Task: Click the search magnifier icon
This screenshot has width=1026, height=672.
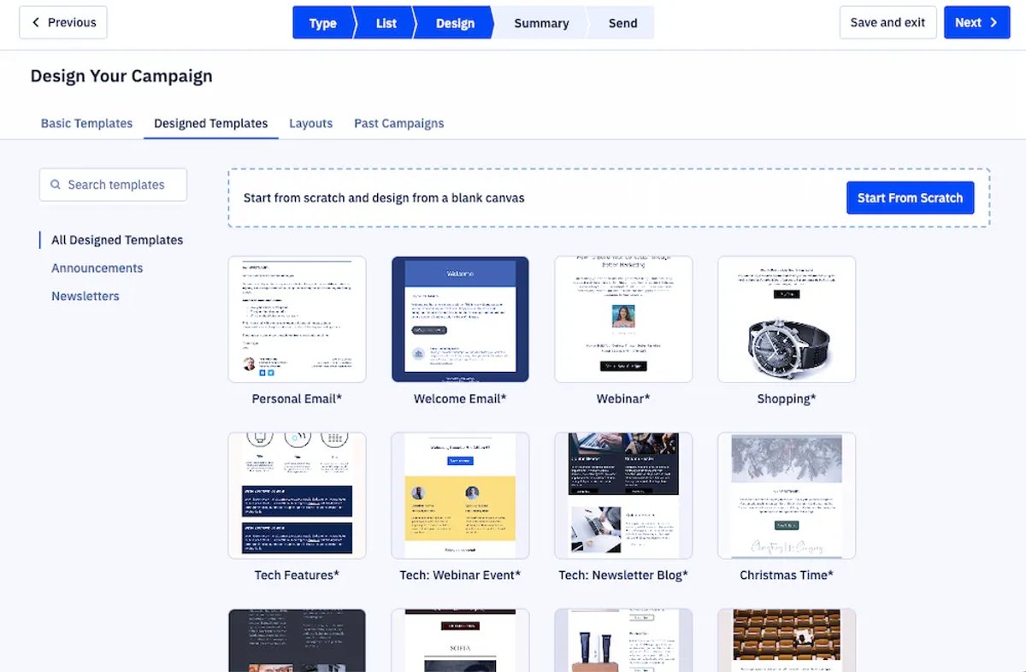Action: click(x=56, y=185)
